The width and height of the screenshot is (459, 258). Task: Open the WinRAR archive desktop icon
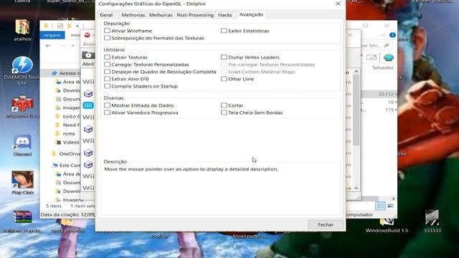click(x=22, y=221)
